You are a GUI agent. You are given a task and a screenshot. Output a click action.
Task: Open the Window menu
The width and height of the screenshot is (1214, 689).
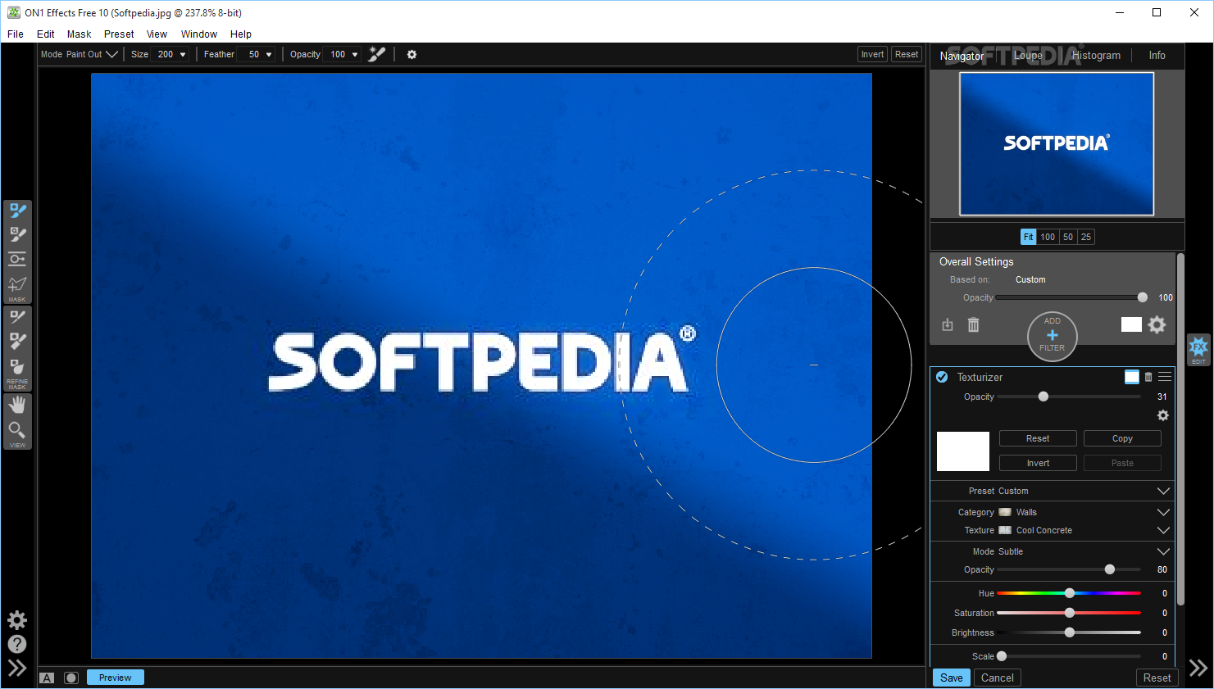(x=199, y=34)
